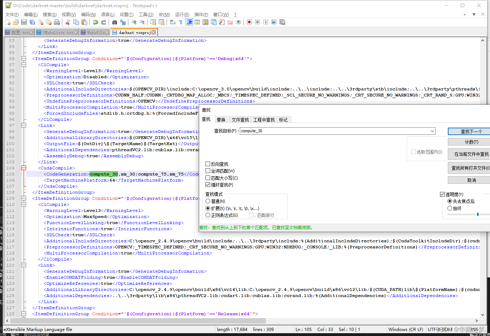The width and height of the screenshot is (490, 336).
Task: Run macro multiple times icon
Action: (274, 22)
